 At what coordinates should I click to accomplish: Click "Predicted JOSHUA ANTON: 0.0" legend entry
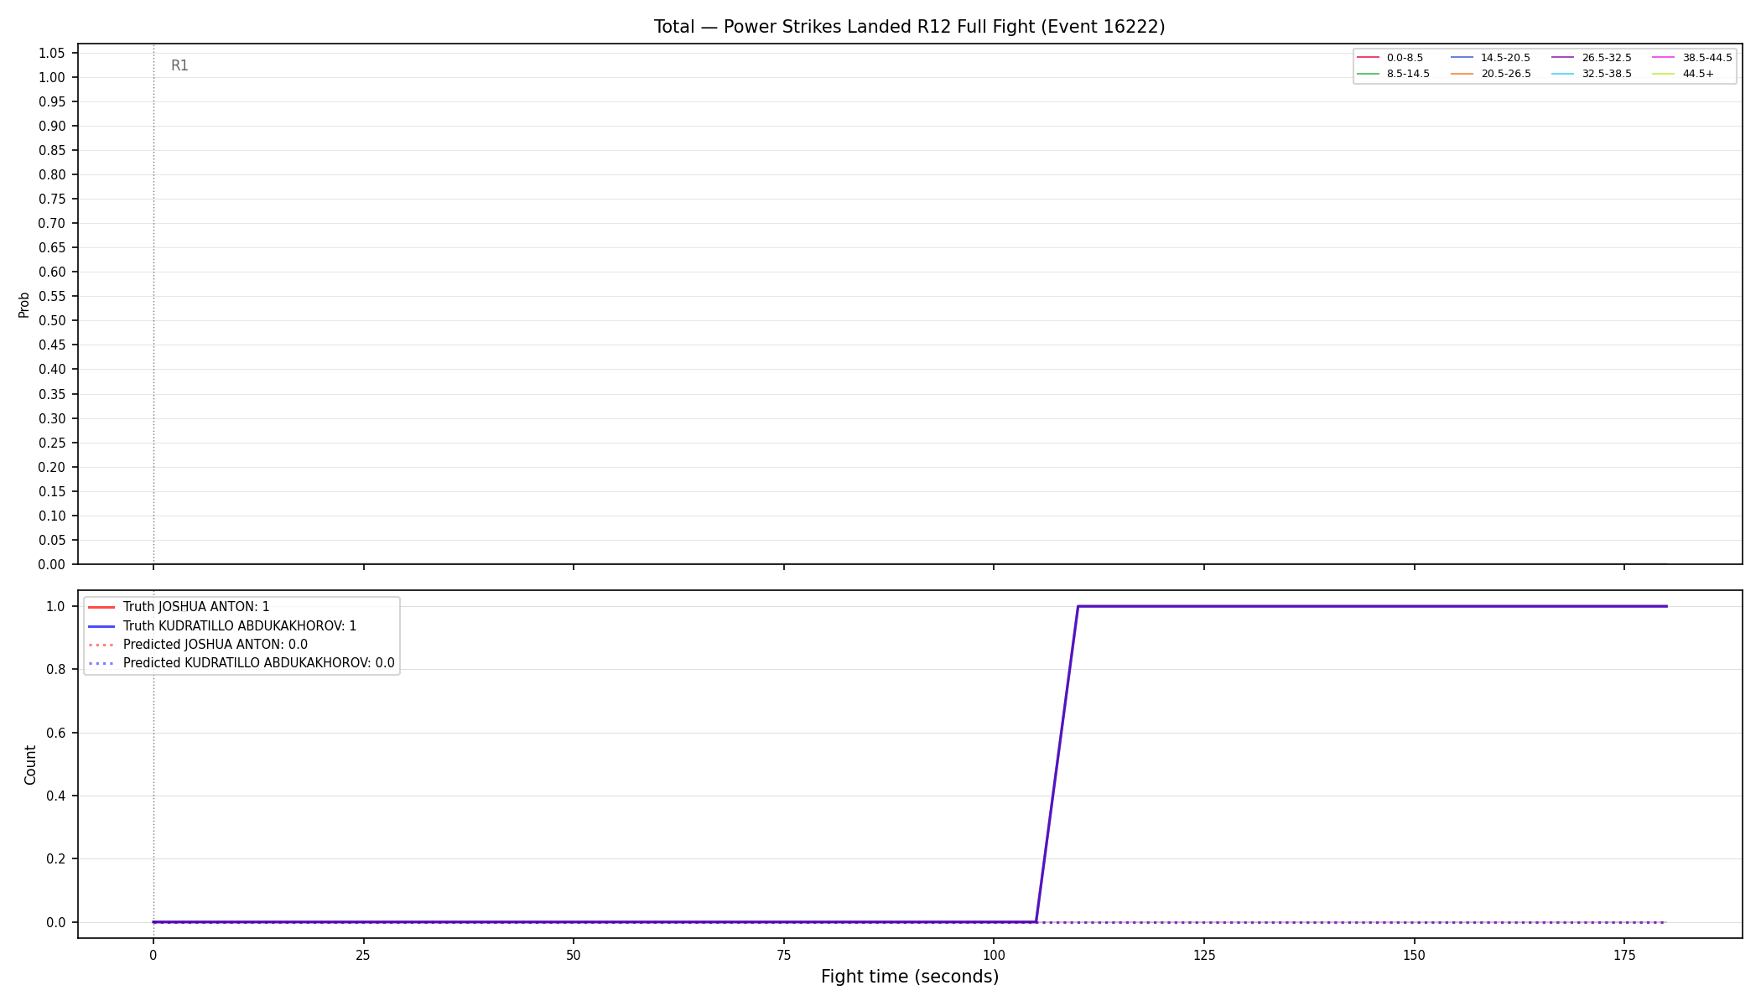[x=216, y=645]
